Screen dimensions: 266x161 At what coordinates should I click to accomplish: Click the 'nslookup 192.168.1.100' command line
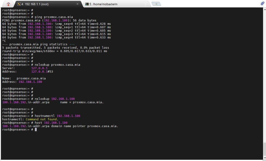coord(38,99)
